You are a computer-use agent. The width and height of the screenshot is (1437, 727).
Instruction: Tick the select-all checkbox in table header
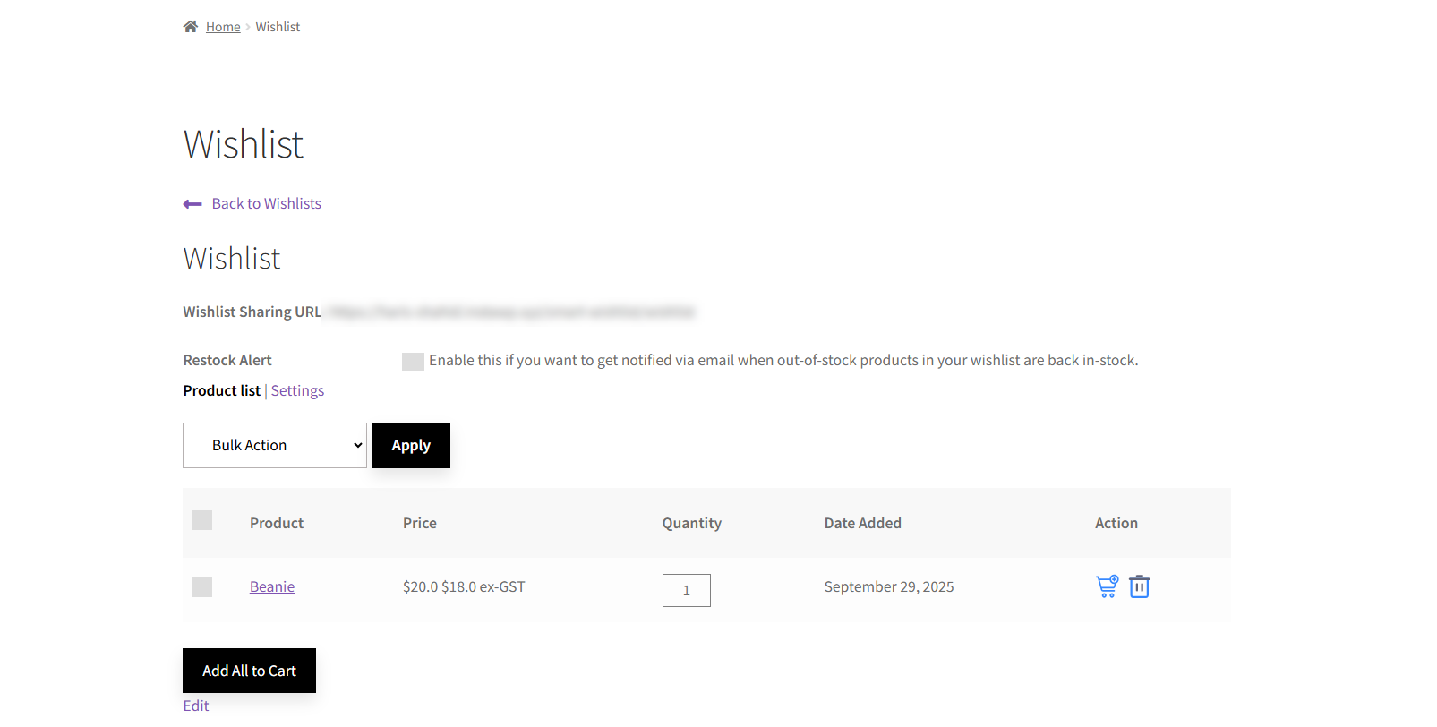(x=202, y=521)
